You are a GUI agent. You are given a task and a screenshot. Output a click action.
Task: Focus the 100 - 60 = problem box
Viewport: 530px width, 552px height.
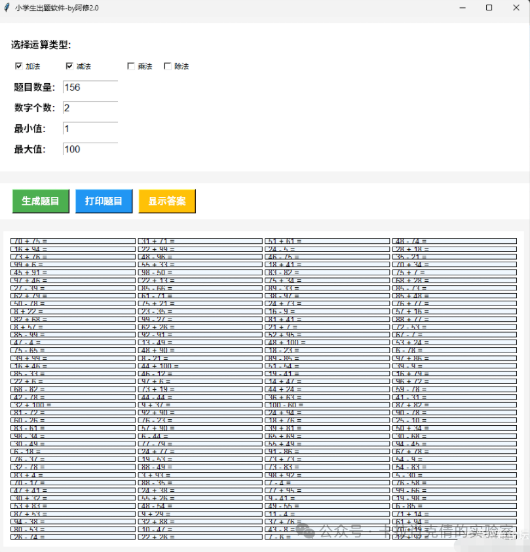point(327,405)
